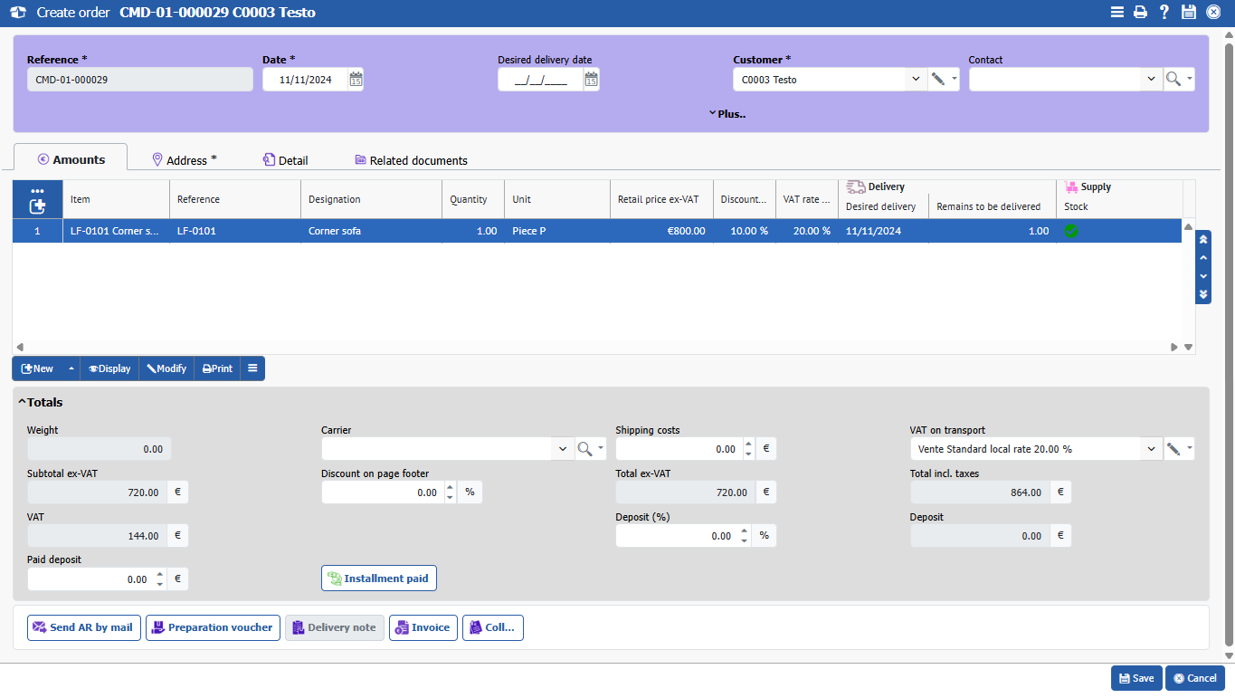1235x698 pixels.
Task: Click the print icon in title bar
Action: 1140,13
